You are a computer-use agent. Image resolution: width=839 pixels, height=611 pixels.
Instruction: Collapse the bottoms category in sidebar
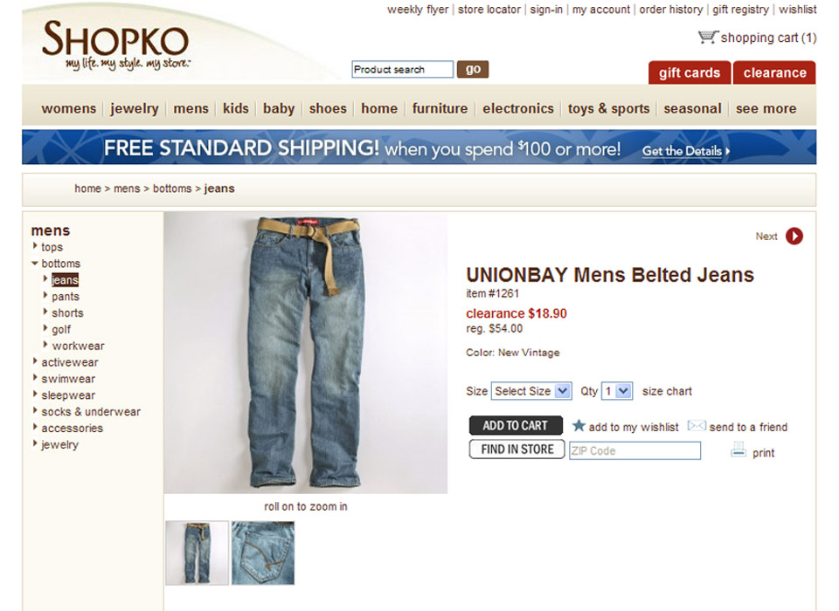click(x=35, y=263)
